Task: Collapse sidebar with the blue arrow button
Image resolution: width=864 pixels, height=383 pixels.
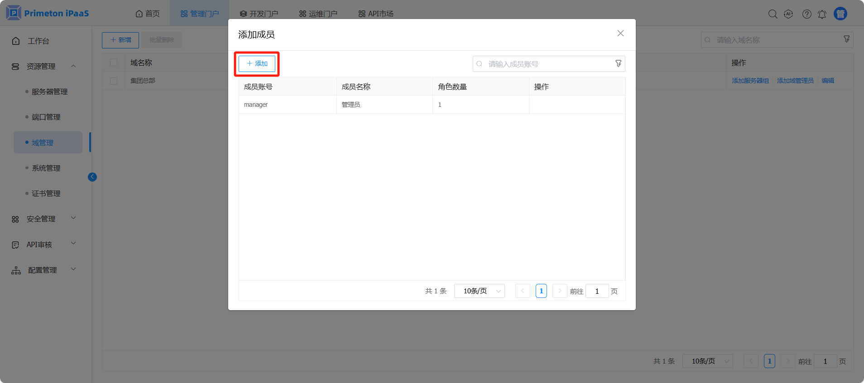Action: (92, 177)
